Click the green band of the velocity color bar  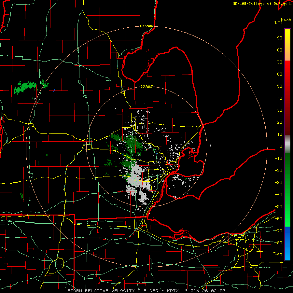point(287,190)
